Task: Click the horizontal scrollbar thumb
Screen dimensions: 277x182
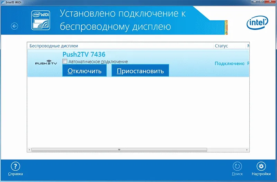Action: coord(119,150)
